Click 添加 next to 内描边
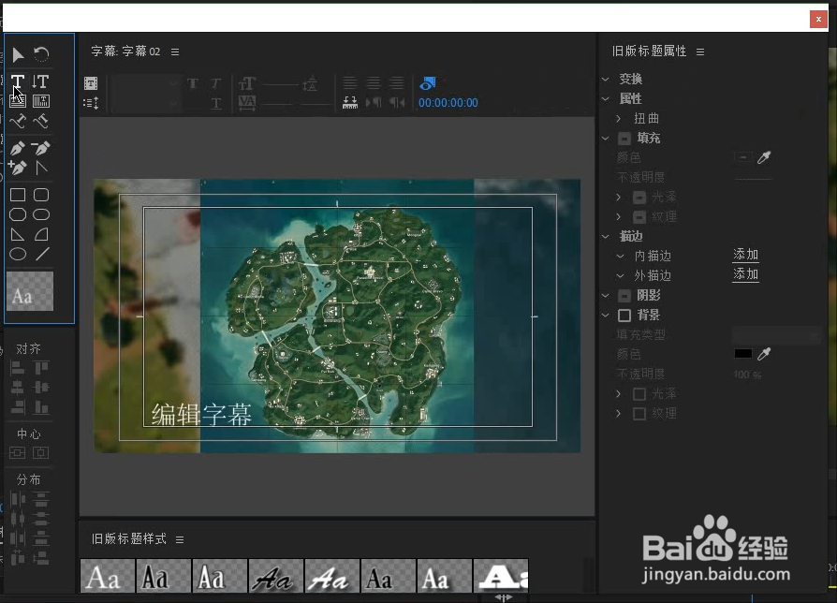Screen dimensions: 837x603 [746, 255]
